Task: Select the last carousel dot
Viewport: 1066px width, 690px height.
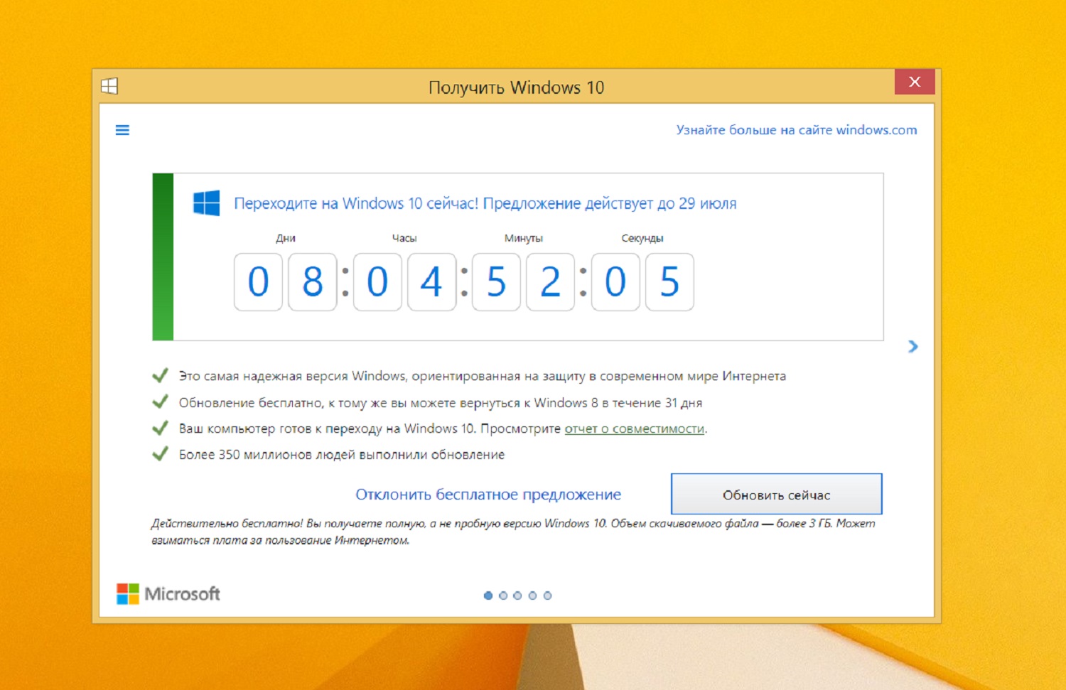Action: tap(548, 595)
